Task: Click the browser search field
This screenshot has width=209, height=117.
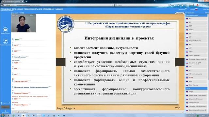Action: (141, 5)
